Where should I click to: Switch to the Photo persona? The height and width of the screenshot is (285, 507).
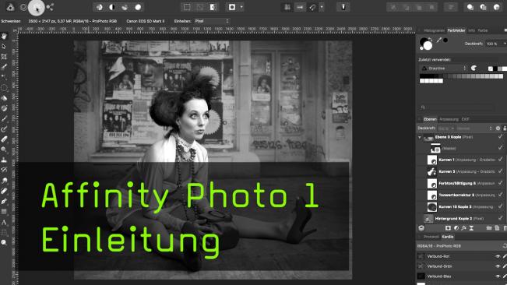pyautogui.click(x=11, y=7)
